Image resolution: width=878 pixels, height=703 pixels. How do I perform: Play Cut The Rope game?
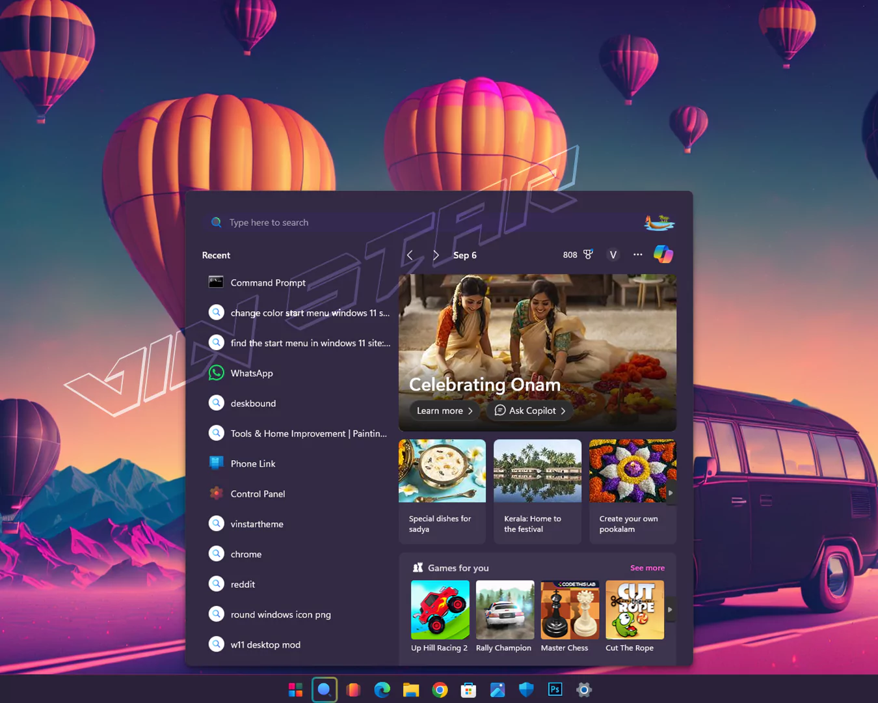point(634,616)
